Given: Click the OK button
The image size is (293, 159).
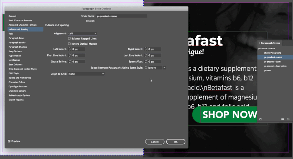Looking at the screenshot, I should [176, 142].
